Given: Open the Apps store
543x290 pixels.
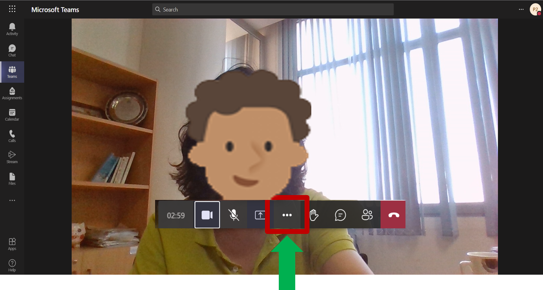Looking at the screenshot, I should (x=12, y=244).
